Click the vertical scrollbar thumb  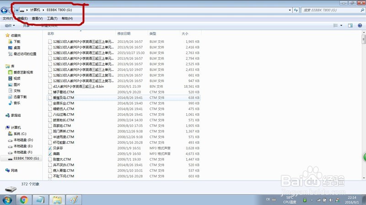point(364,39)
